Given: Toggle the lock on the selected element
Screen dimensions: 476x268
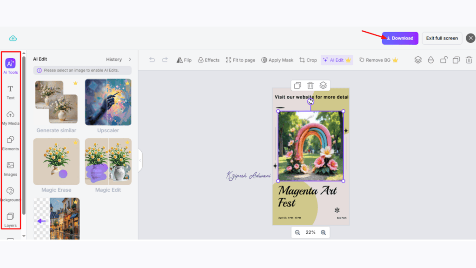Looking at the screenshot, I should tap(444, 60).
